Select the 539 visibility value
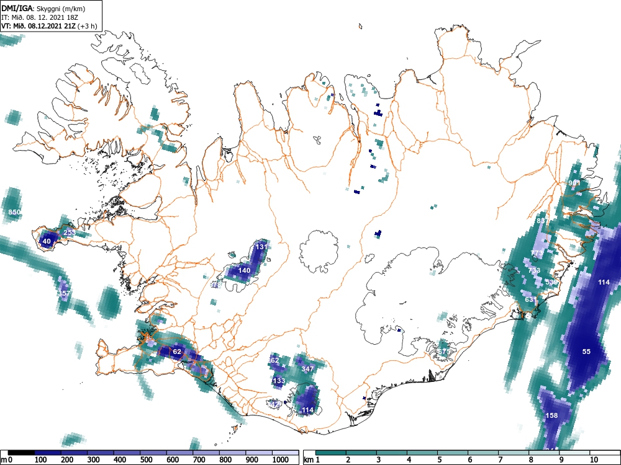The height and width of the screenshot is (465, 621). 551,282
